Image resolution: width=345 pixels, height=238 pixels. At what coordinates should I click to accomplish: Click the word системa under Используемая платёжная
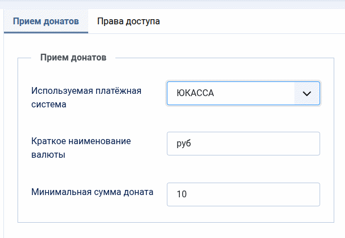pyautogui.click(x=49, y=105)
